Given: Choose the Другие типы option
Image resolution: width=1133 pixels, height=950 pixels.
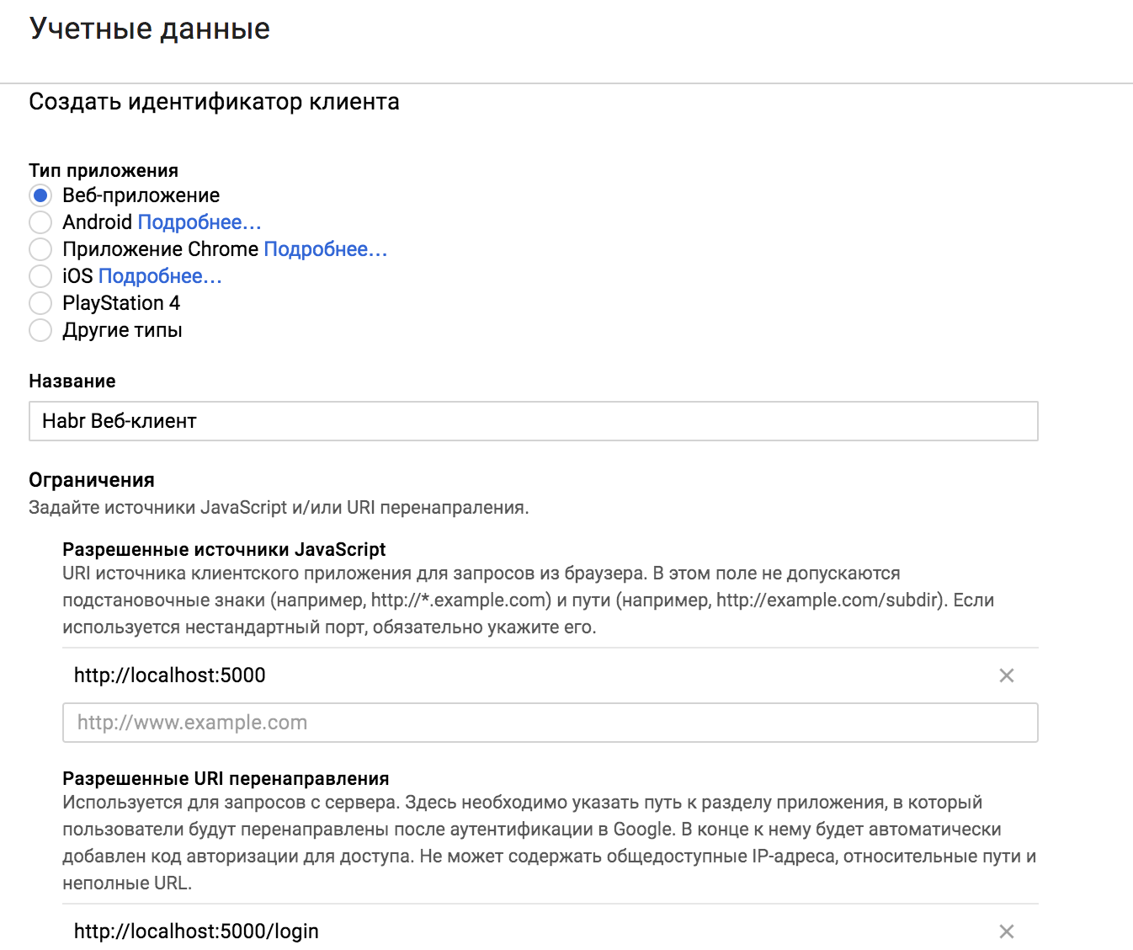Looking at the screenshot, I should coord(40,330).
